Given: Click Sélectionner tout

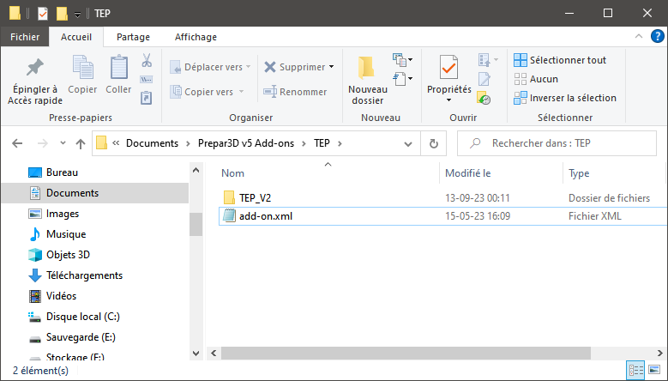Looking at the screenshot, I should pos(560,60).
